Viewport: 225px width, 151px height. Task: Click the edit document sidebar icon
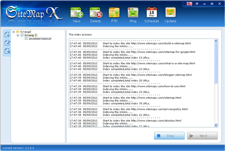click(7, 43)
